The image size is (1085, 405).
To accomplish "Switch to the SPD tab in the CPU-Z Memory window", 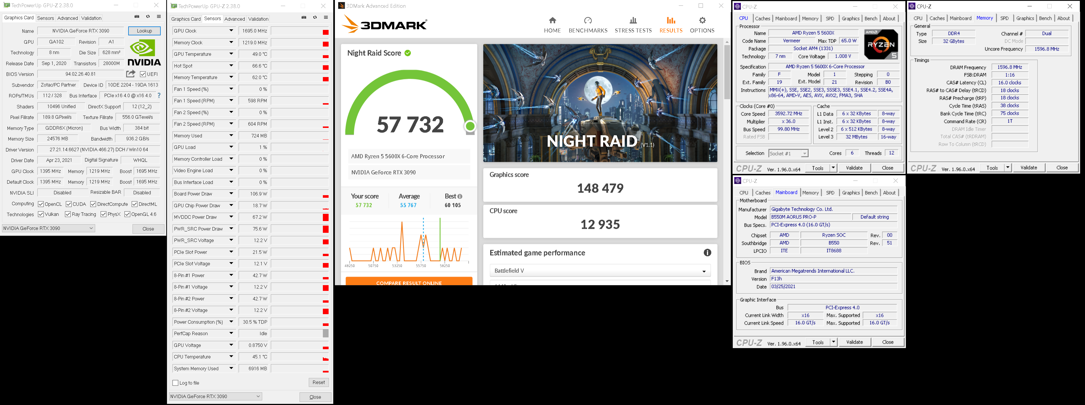I will coord(1005,18).
